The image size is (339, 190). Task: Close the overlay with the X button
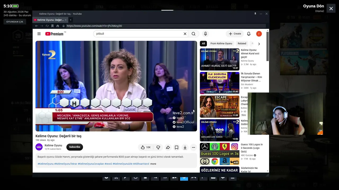coord(331,8)
